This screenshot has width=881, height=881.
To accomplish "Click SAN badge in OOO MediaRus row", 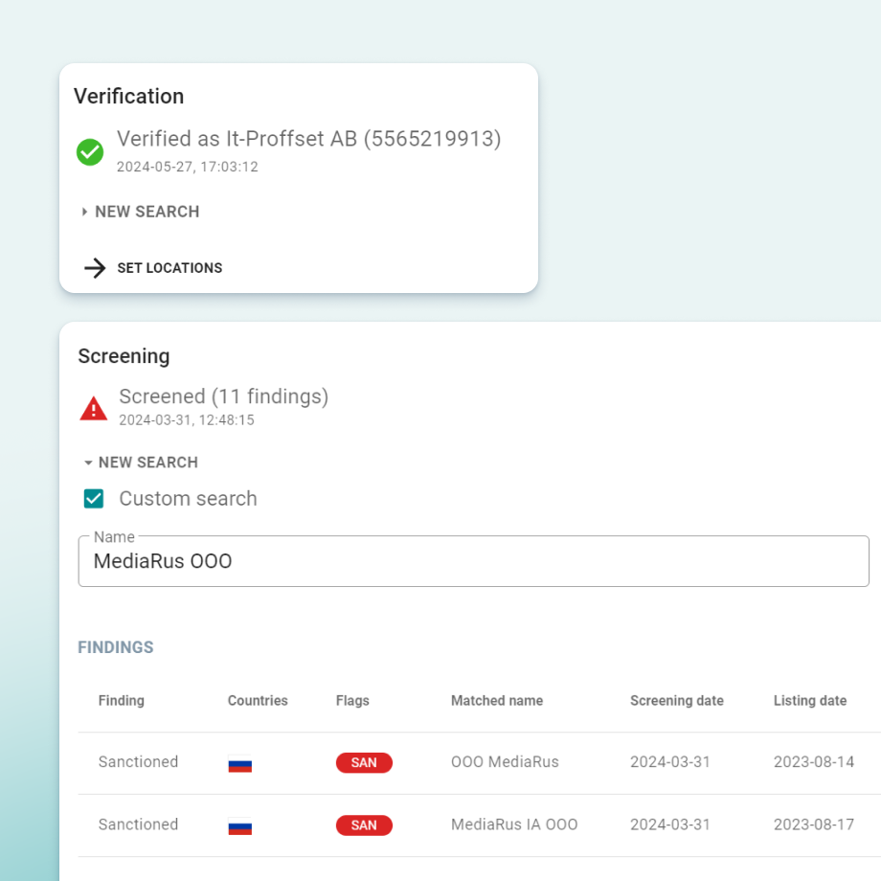I will (x=364, y=762).
